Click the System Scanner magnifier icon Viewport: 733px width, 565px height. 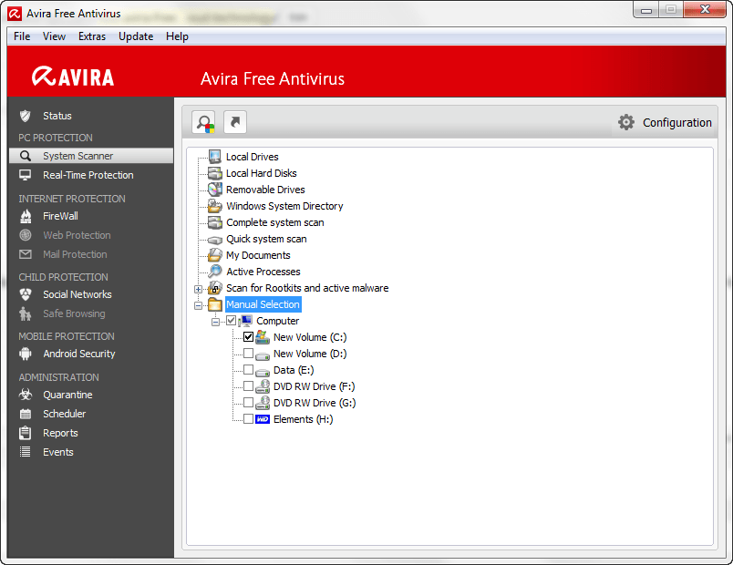coord(26,156)
